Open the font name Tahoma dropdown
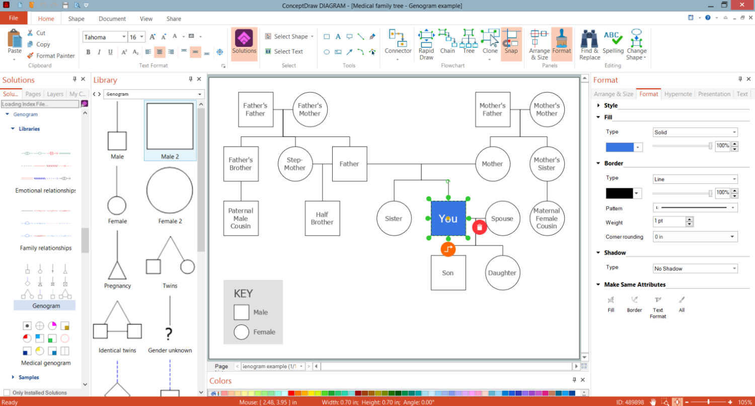Image resolution: width=755 pixels, height=406 pixels. click(124, 37)
